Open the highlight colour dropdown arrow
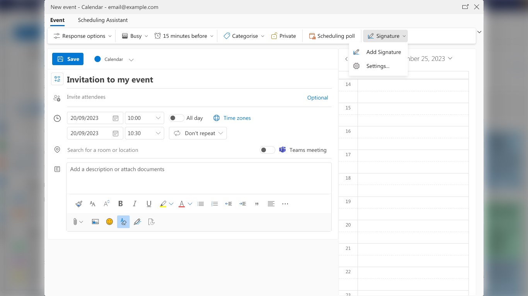The width and height of the screenshot is (528, 296). [171, 204]
